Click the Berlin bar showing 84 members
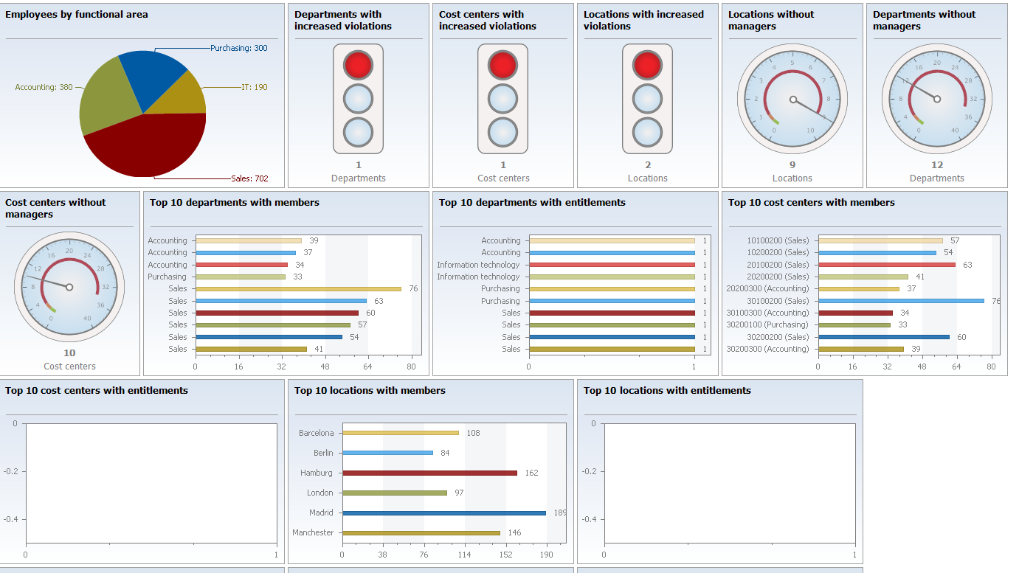1019x573 pixels. 388,453
